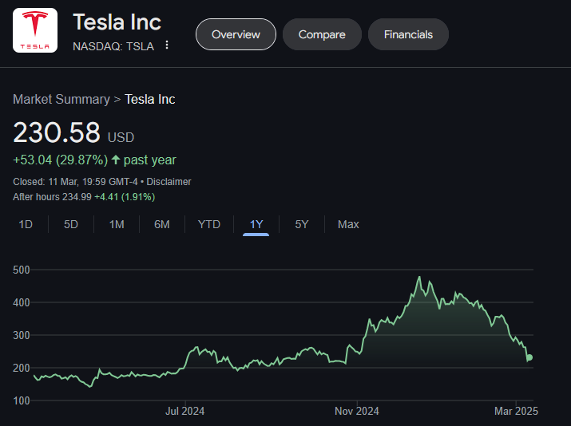
Task: Click the current price dot on chart
Action: pyautogui.click(x=529, y=357)
